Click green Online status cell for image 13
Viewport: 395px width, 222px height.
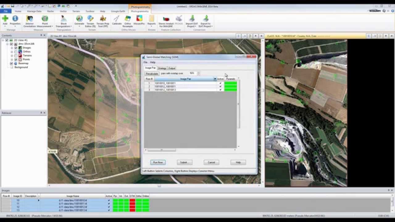146,210
